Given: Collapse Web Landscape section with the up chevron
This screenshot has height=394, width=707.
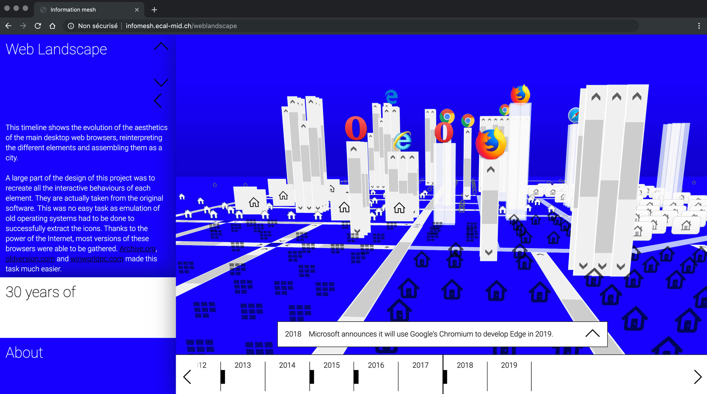Looking at the screenshot, I should (x=161, y=46).
